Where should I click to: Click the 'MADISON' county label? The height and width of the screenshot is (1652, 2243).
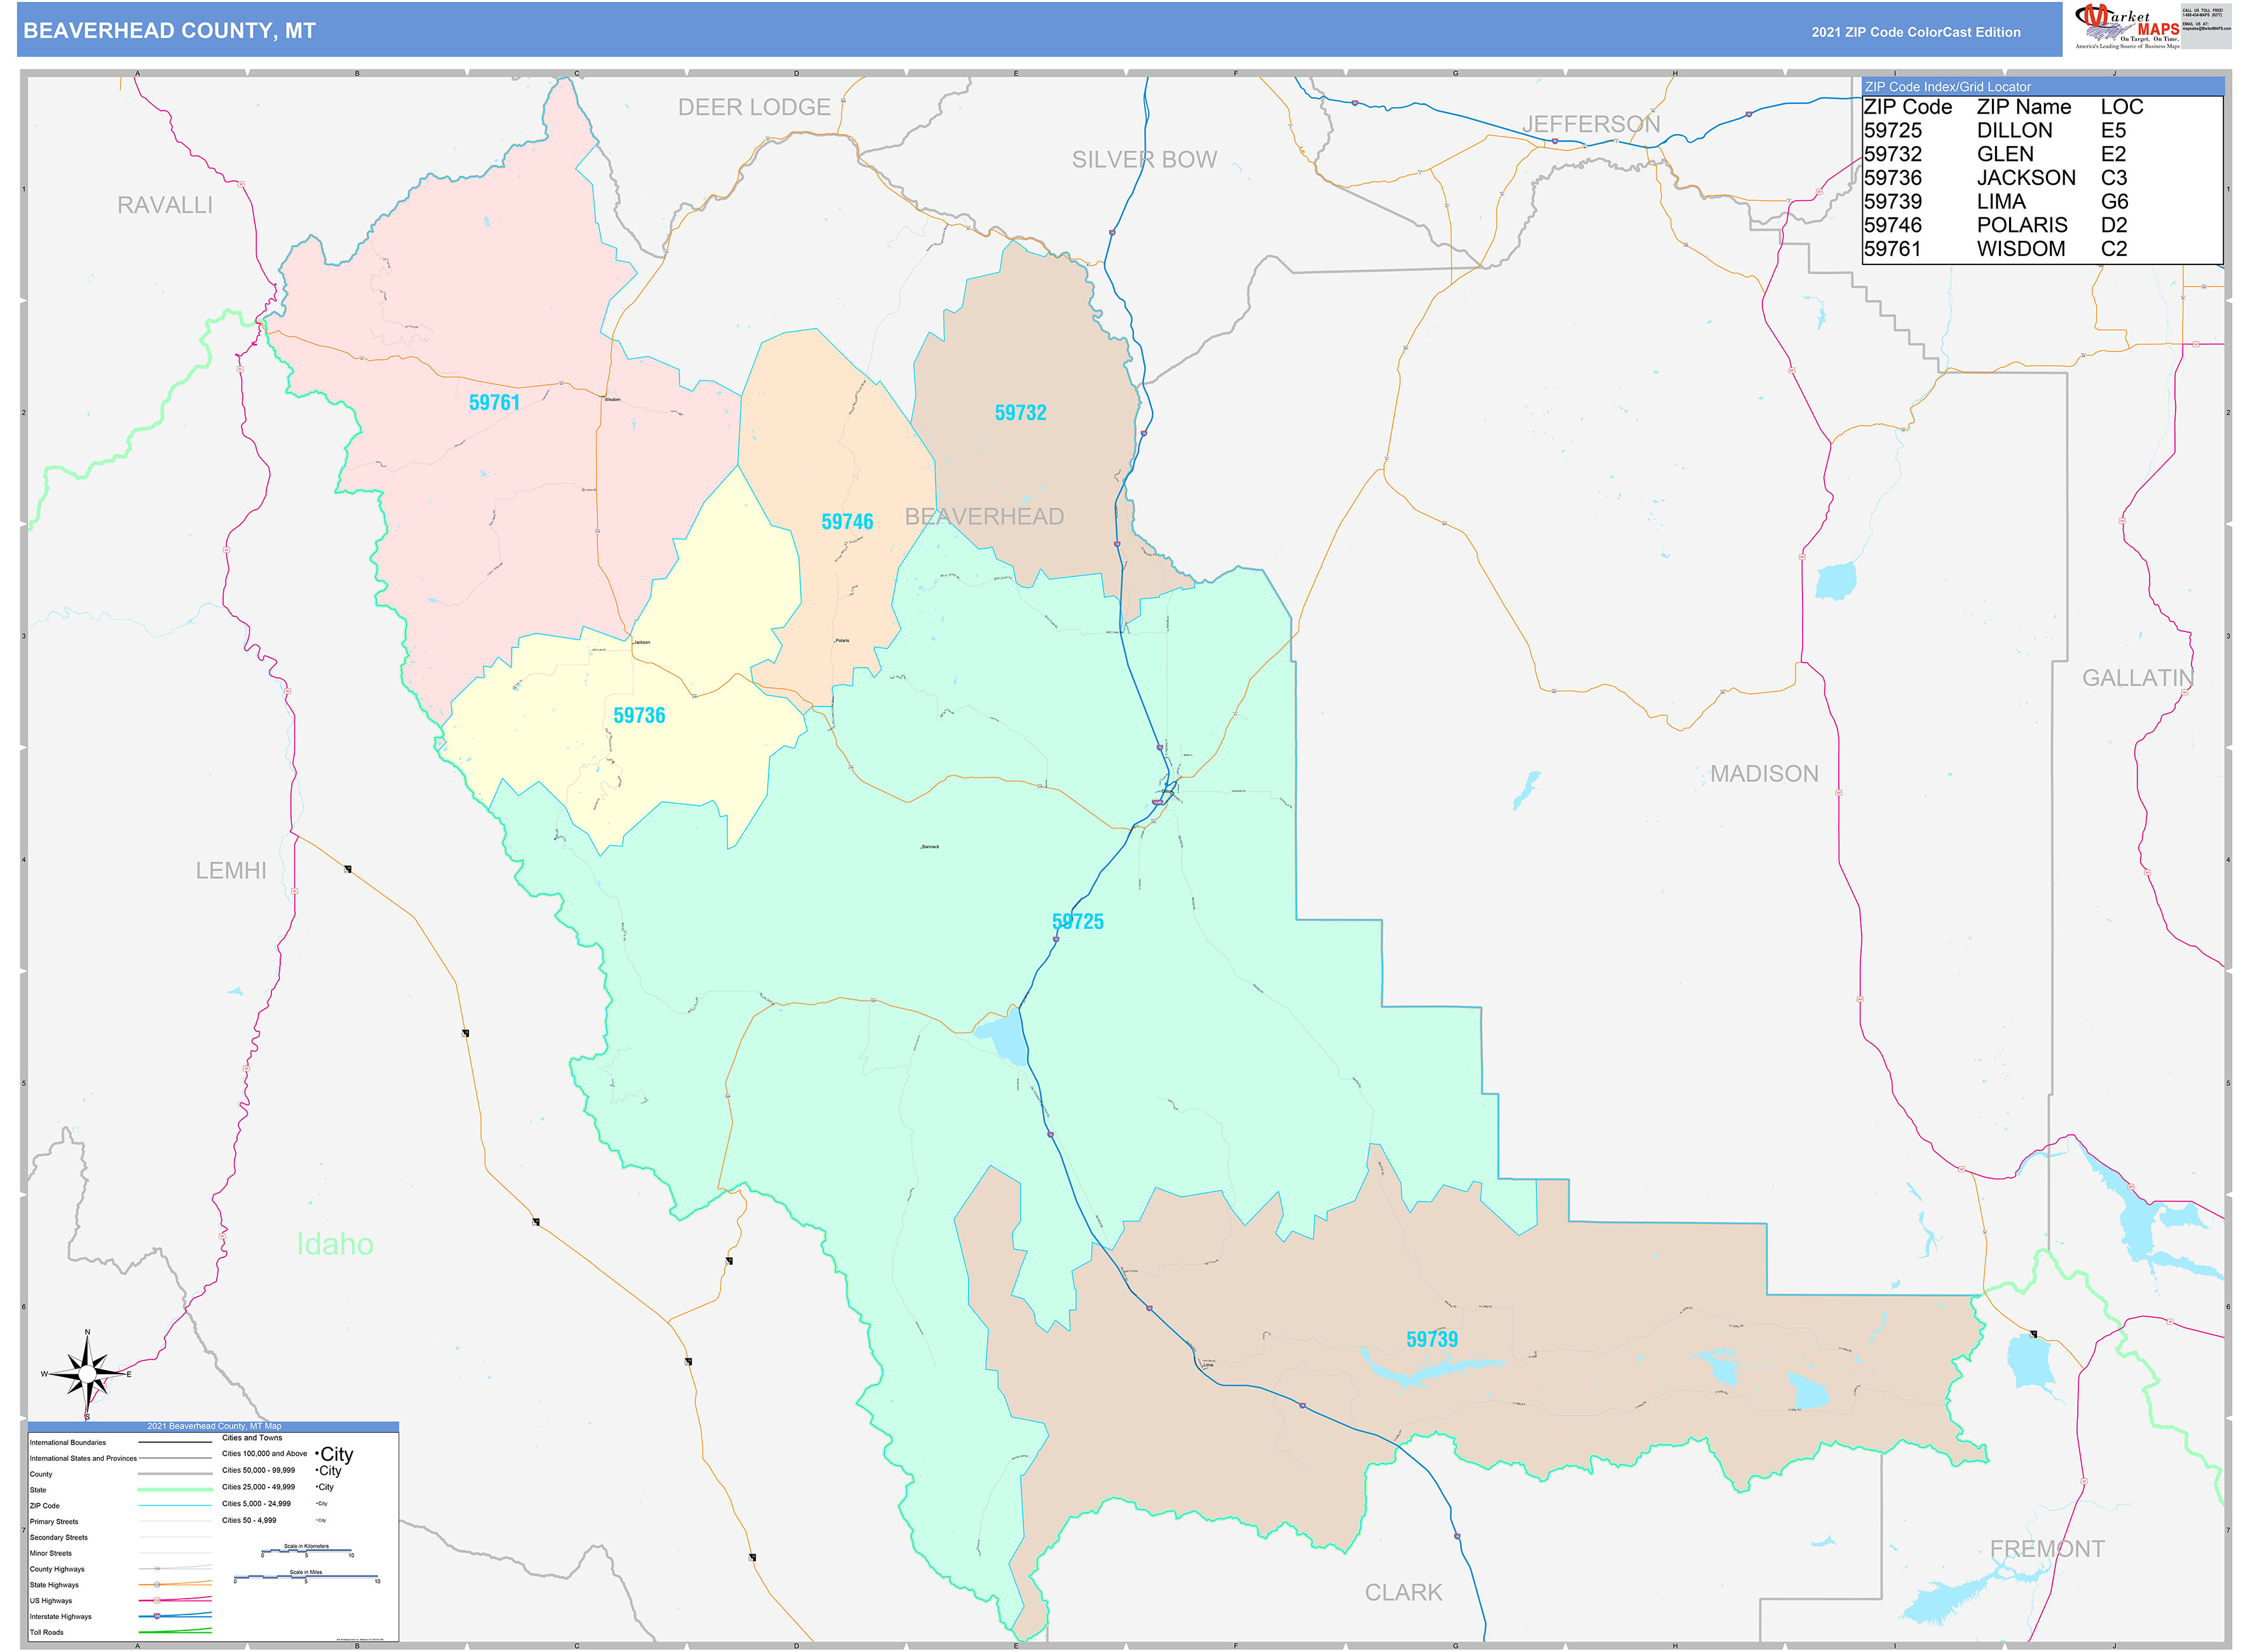(x=1764, y=774)
